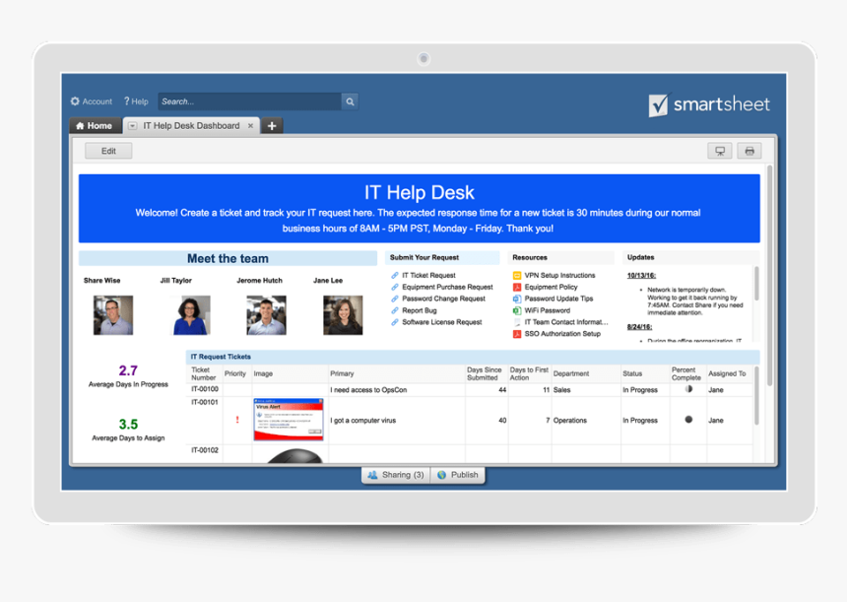The height and width of the screenshot is (602, 847).
Task: Click percent complete symbol for IT-00101
Action: 688,420
